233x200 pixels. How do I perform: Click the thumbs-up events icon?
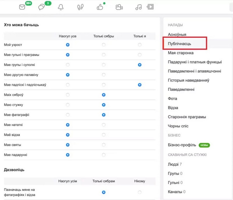[100, 7]
